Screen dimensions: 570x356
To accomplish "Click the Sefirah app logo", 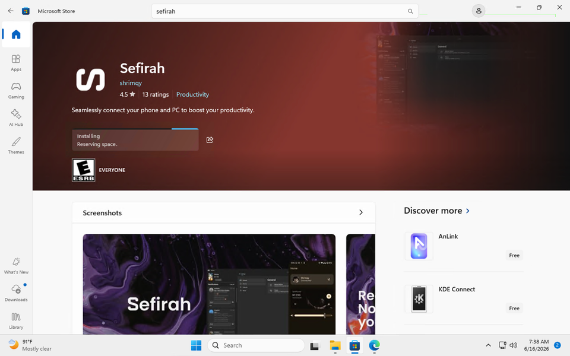I will click(x=90, y=80).
